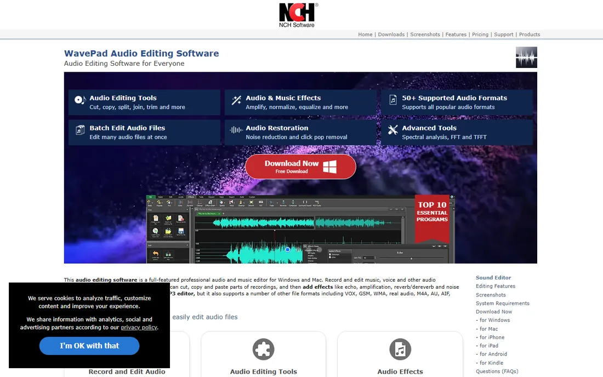This screenshot has height=377, width=603.
Task: Click the Batch Edit Audio Files tile
Action: [144, 132]
